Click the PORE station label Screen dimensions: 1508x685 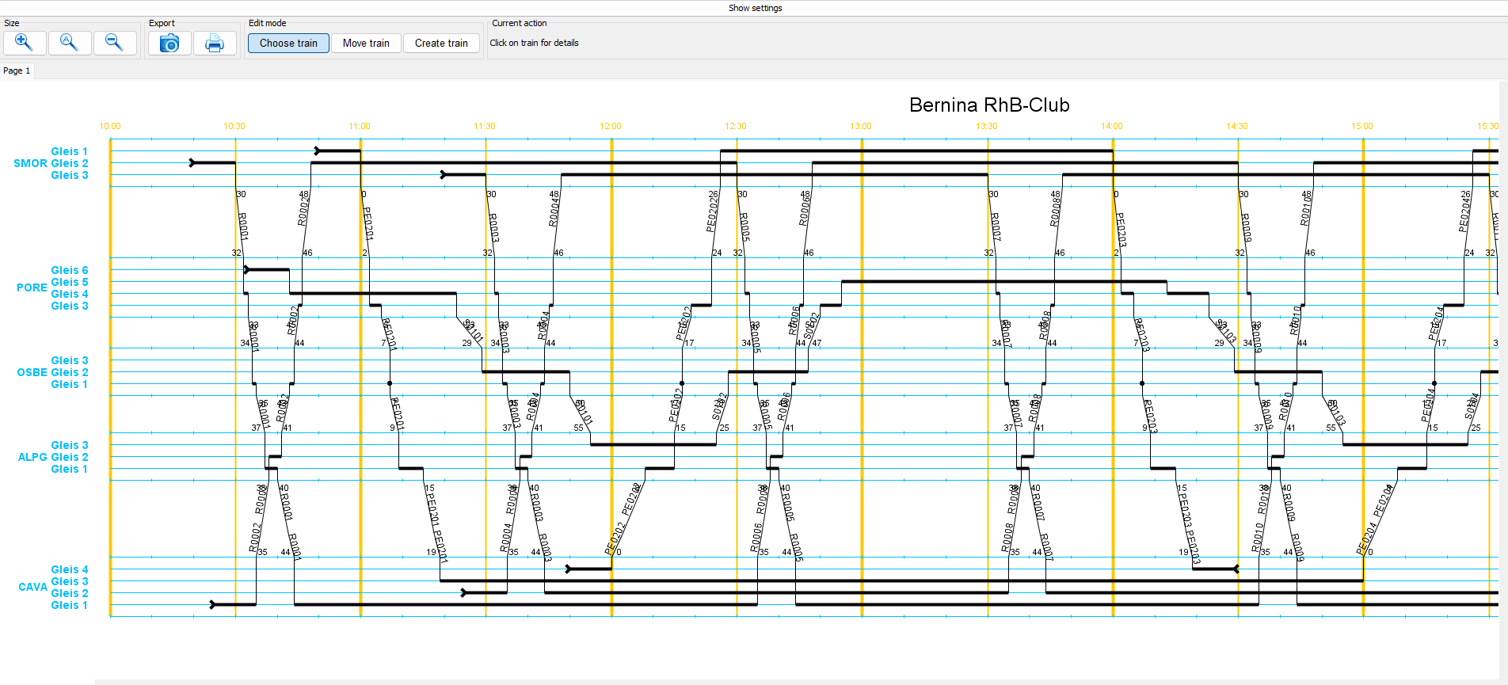click(32, 287)
